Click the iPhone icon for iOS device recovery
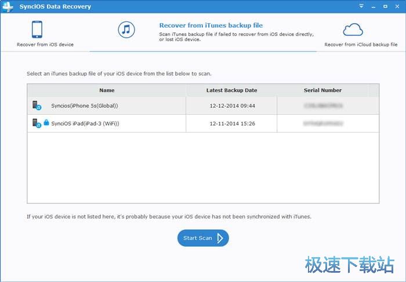This screenshot has height=282, width=406. (37, 30)
